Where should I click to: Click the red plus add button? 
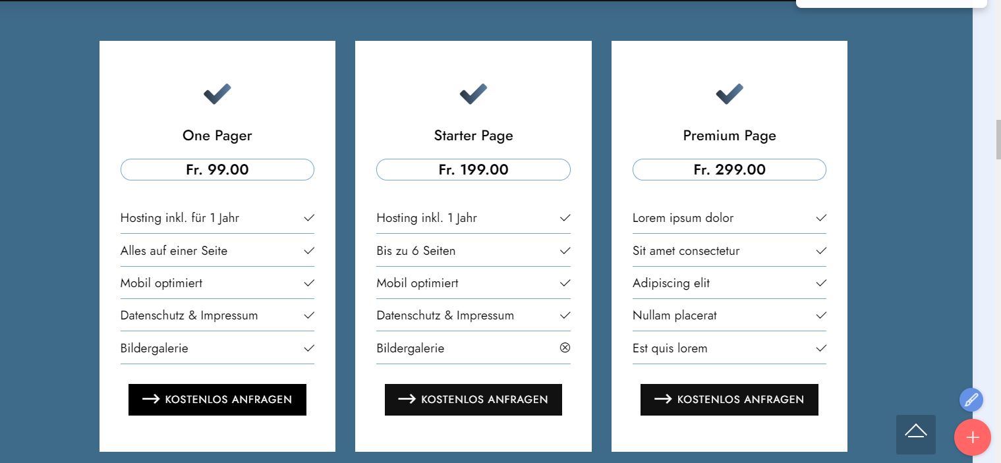coord(972,437)
